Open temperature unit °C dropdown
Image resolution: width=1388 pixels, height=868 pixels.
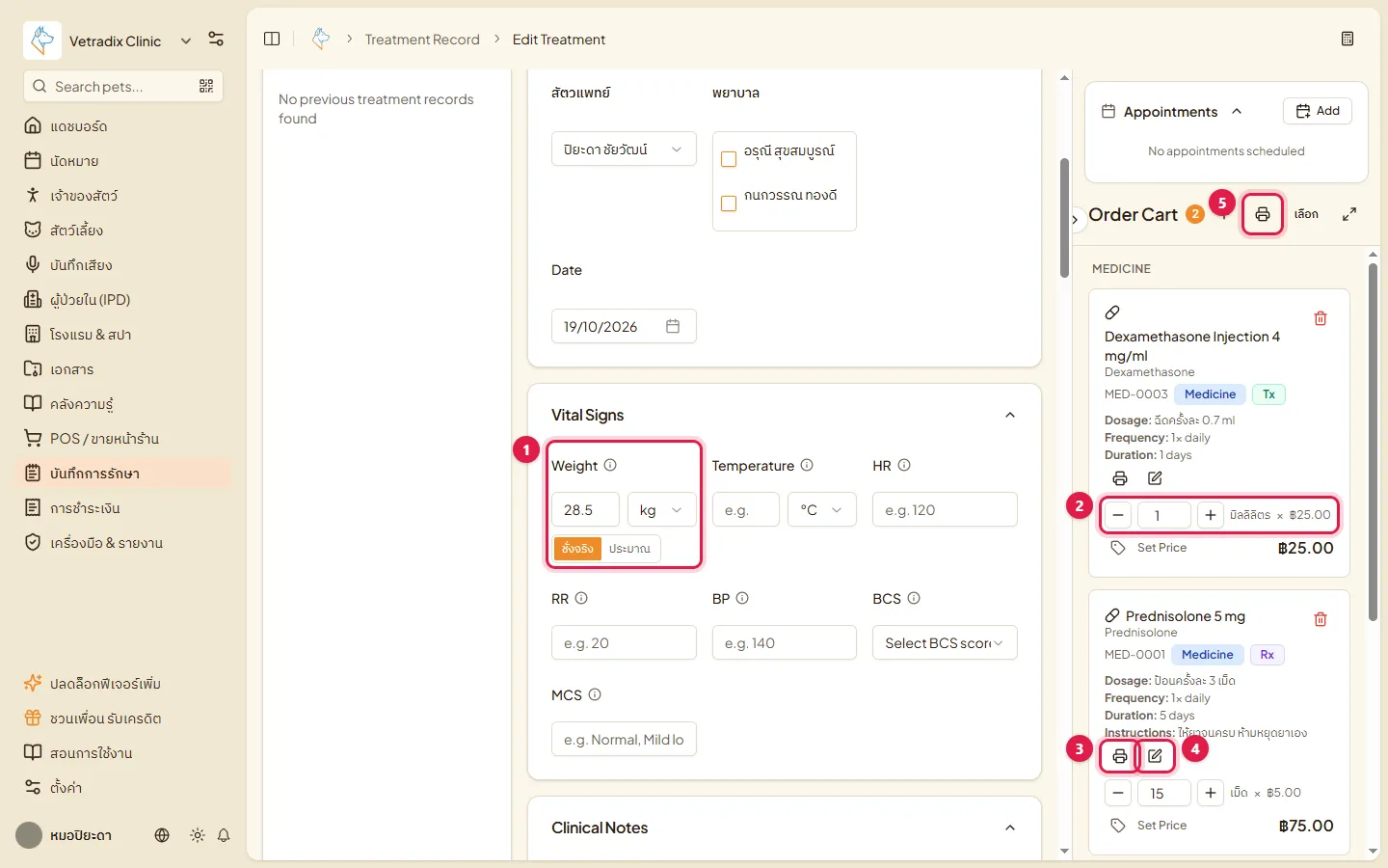click(x=821, y=509)
